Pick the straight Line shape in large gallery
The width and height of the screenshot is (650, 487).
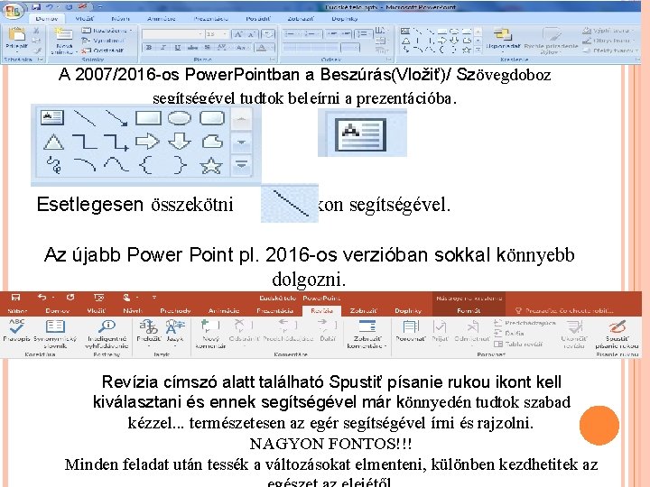pyautogui.click(x=84, y=118)
